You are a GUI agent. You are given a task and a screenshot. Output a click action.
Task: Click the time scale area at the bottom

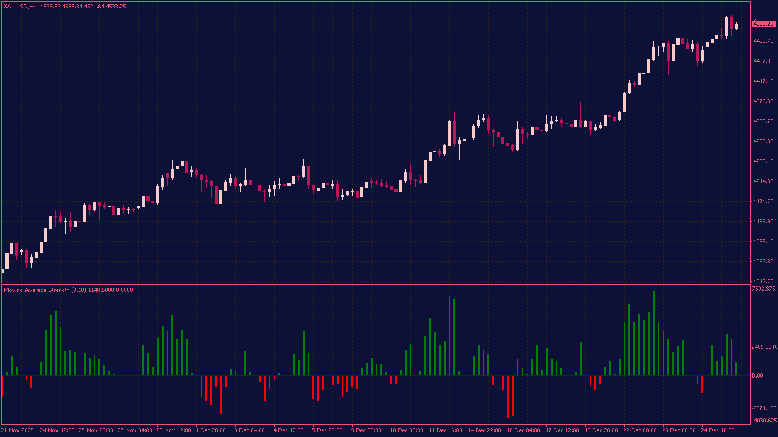[389, 430]
